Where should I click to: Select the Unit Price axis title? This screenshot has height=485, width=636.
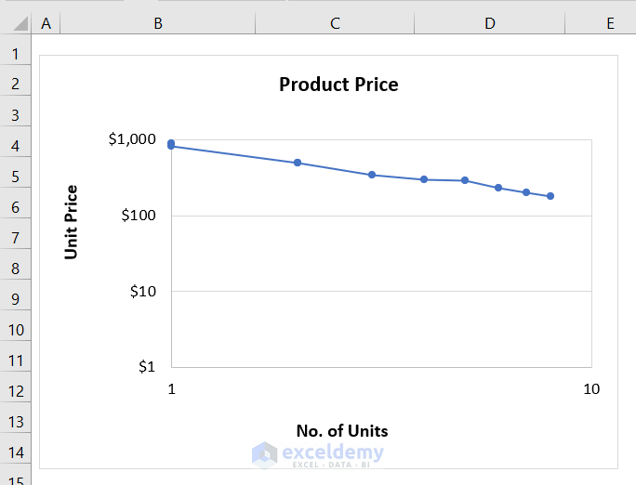coord(72,222)
